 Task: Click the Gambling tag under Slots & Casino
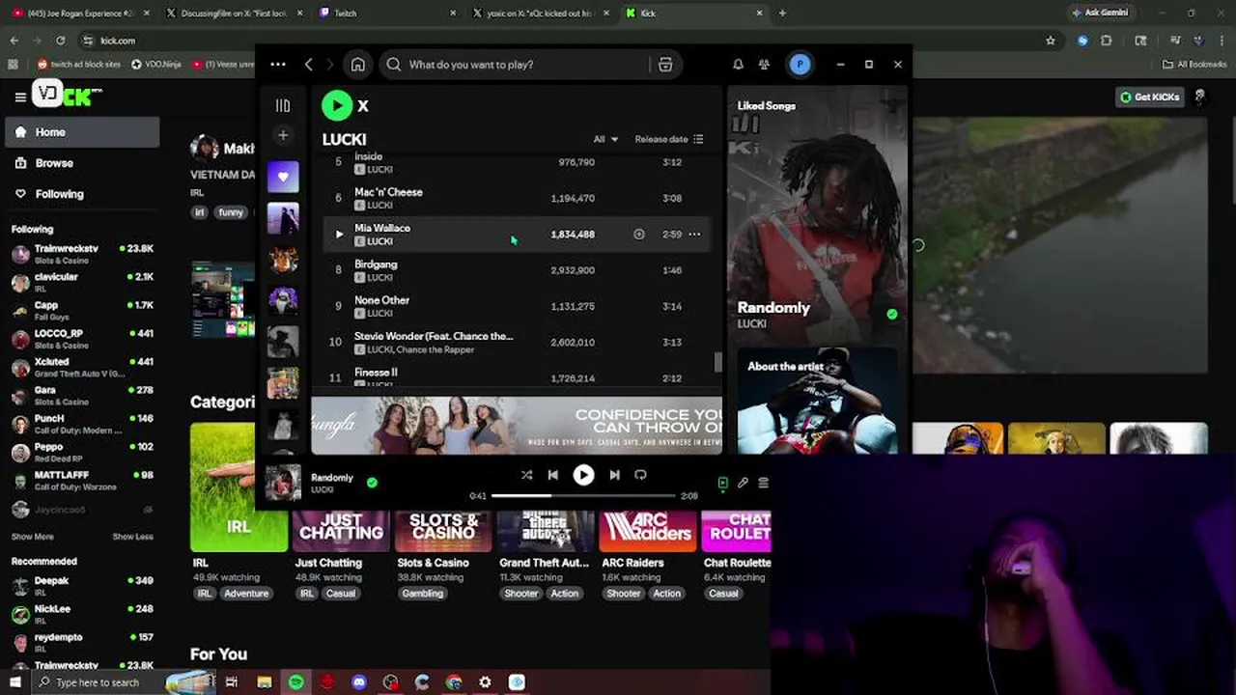pos(423,594)
